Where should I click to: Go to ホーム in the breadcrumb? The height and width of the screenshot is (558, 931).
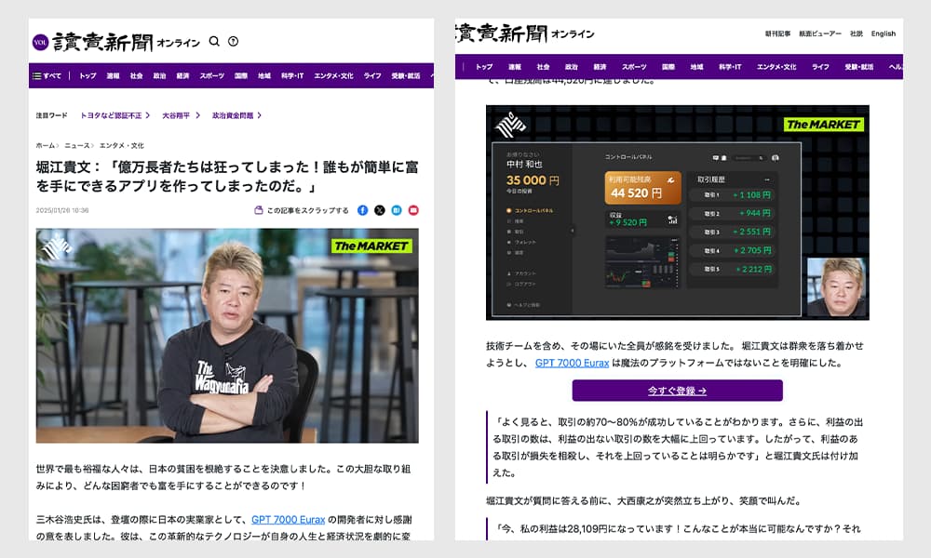click(45, 145)
